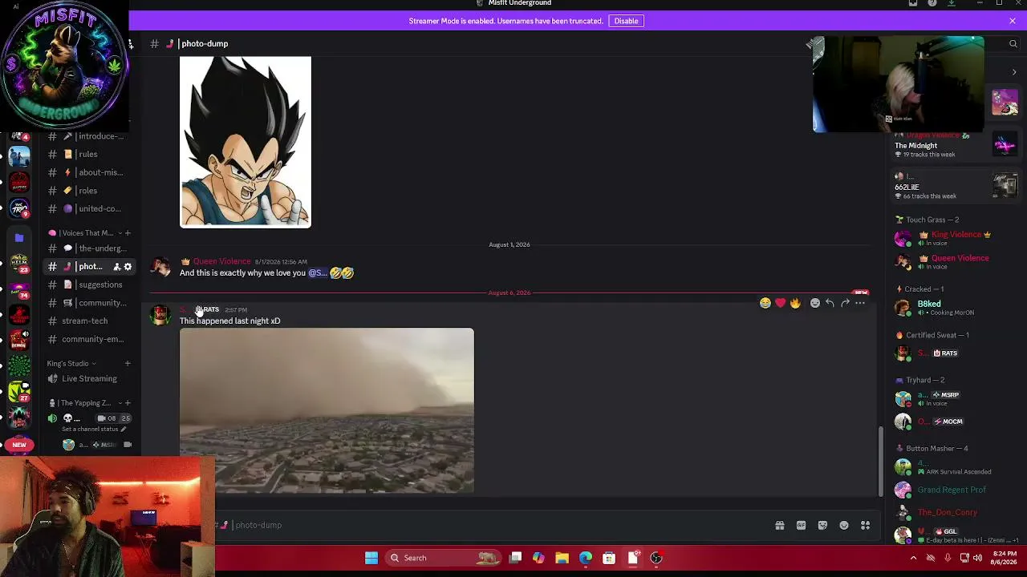1027x577 pixels.
Task: Click the @S... mention in the message
Action: pyautogui.click(x=318, y=273)
